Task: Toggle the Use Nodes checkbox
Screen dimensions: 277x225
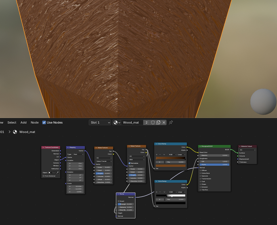Action: coord(44,123)
